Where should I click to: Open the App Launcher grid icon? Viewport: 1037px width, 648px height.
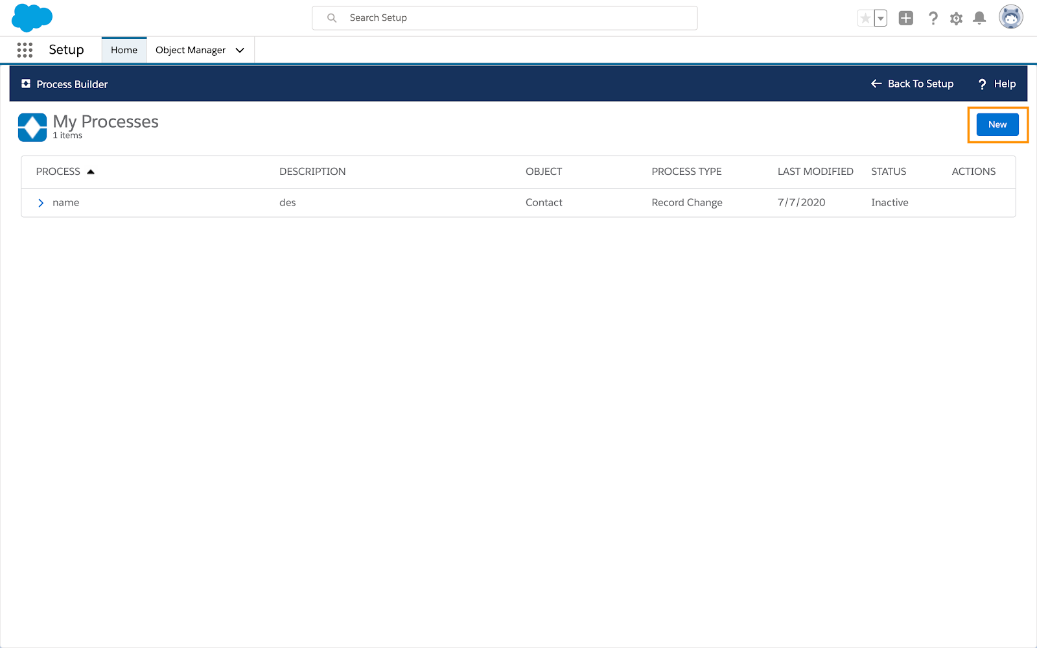click(25, 50)
